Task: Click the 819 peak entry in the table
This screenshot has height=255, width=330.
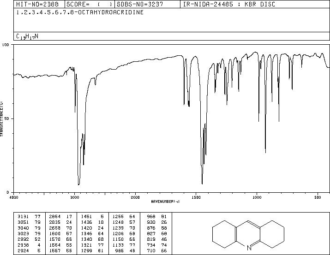Action: (157, 239)
